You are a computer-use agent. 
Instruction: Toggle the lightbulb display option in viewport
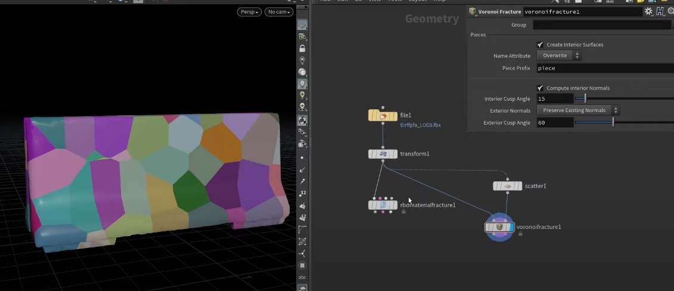302,84
